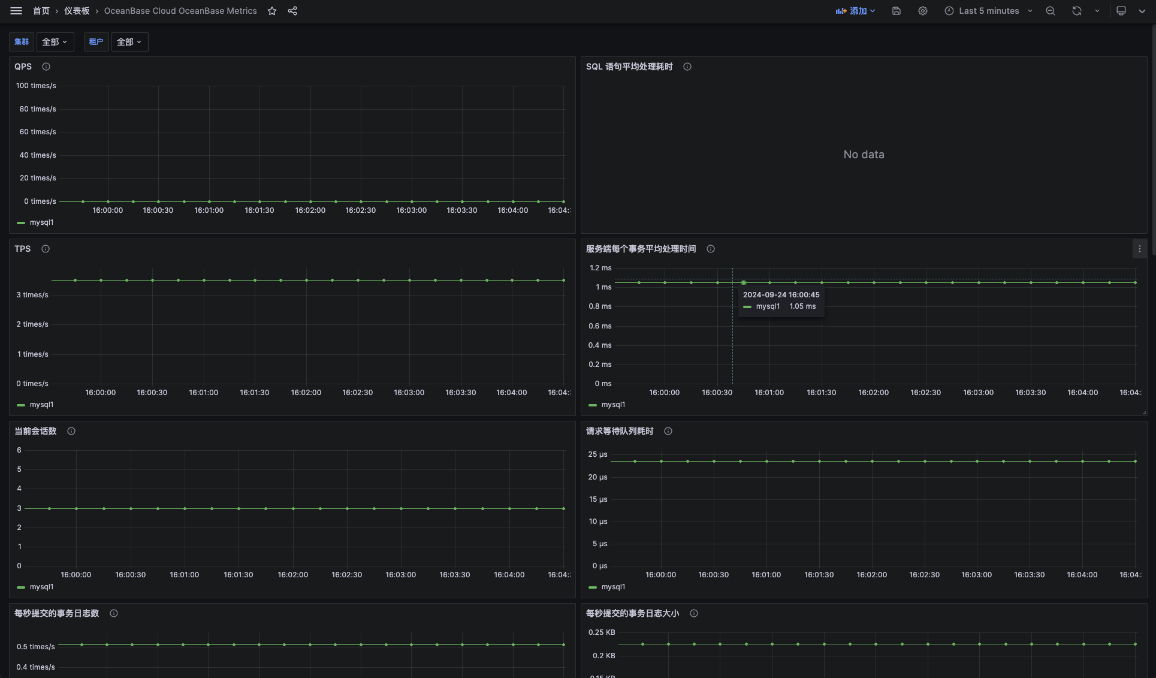The image size is (1156, 678).
Task: Save the dashboard with disk icon
Action: 897,11
